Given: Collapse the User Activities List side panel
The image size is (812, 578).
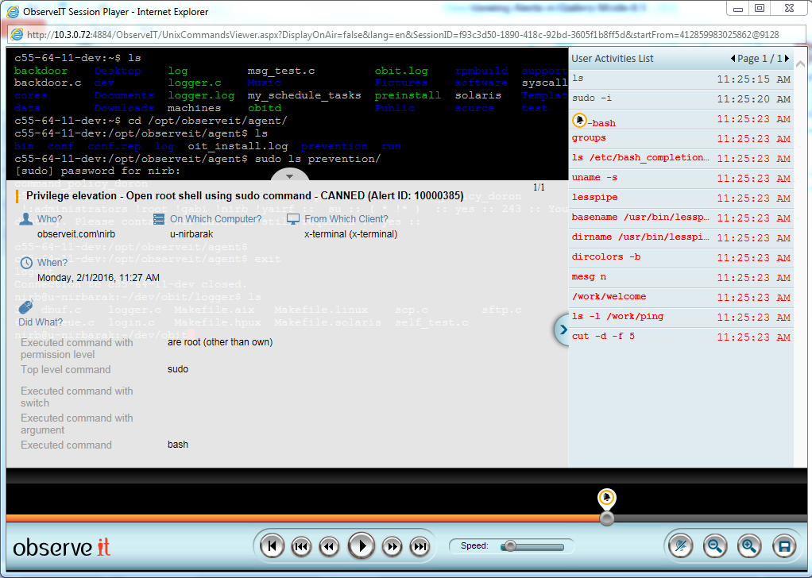Looking at the screenshot, I should 561,329.
